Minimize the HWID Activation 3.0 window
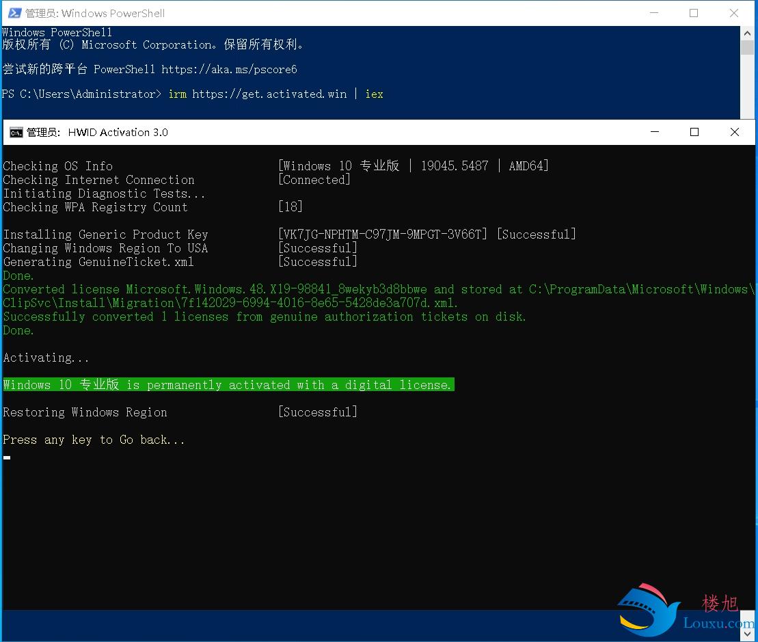 pos(655,132)
